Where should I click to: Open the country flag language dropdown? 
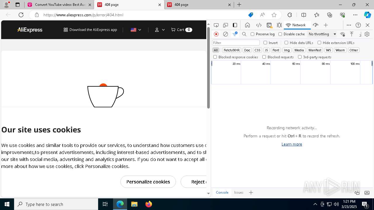point(136,30)
